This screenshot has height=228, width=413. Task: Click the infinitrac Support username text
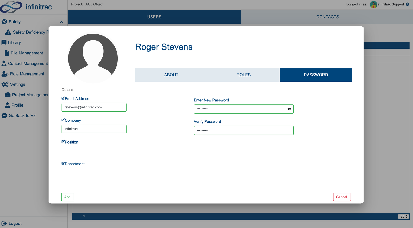coord(391,4)
